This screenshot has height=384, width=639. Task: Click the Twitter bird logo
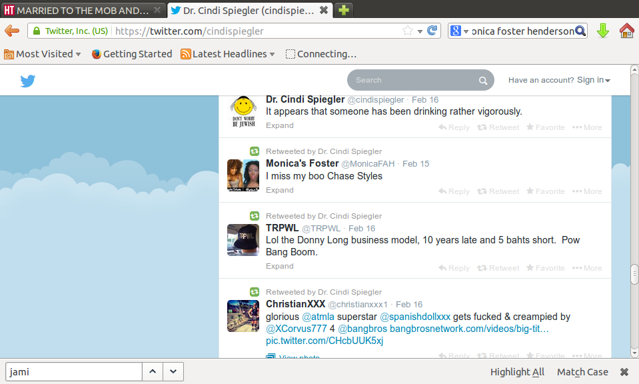pos(28,81)
